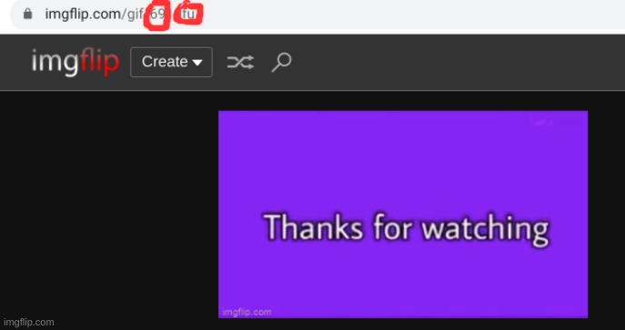Click the imgflip.com address bar URL
625x330 pixels.
click(121, 15)
